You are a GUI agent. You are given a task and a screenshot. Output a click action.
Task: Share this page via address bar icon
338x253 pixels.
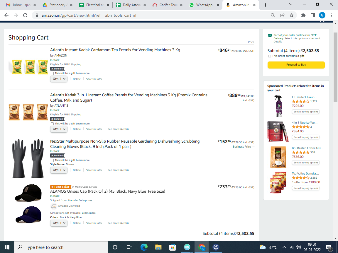[x=282, y=15]
